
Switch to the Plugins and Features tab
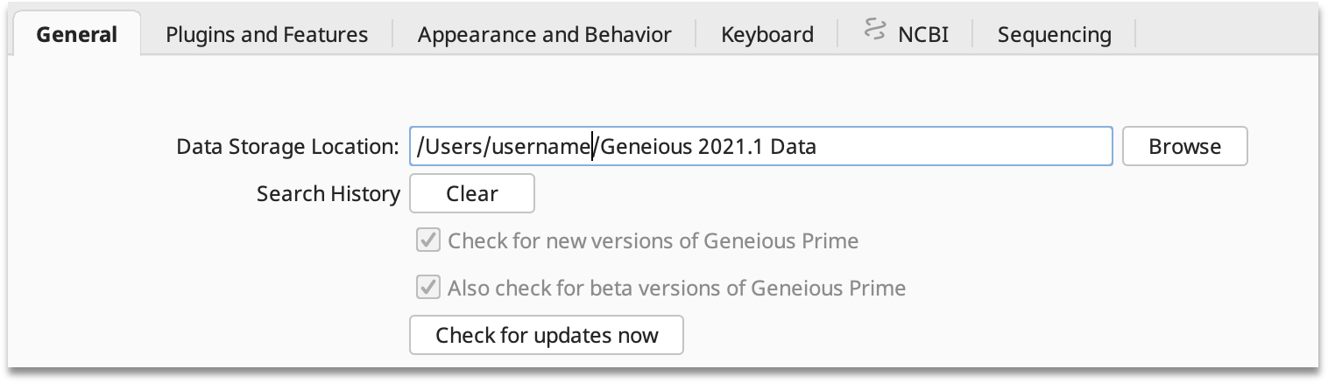[267, 35]
